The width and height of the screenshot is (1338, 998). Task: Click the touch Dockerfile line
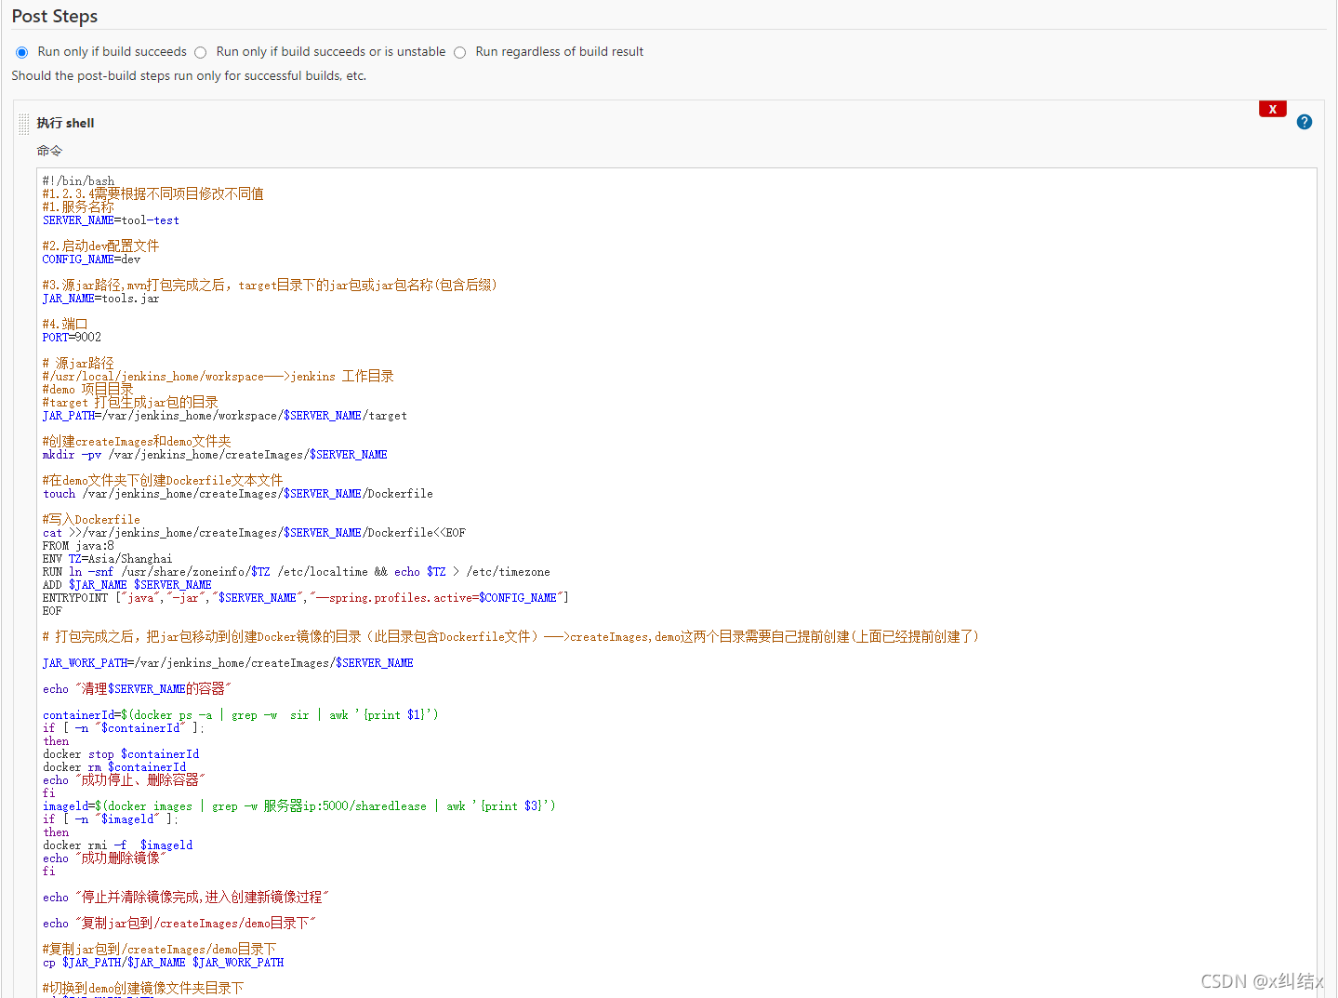[x=237, y=494]
